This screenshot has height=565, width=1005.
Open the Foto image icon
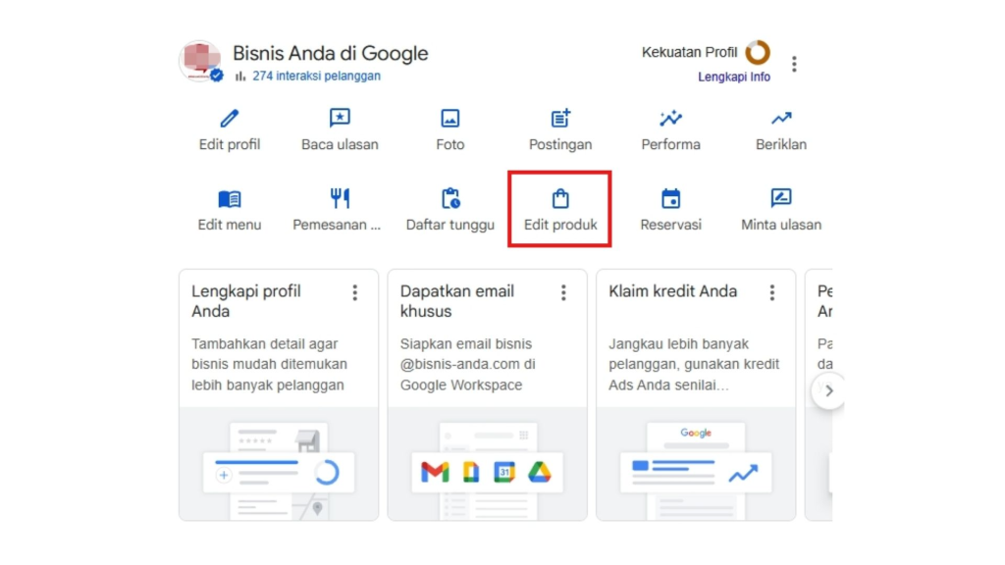pos(450,118)
